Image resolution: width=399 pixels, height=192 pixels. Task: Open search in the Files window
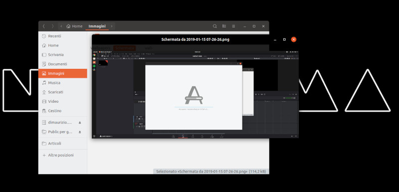[x=215, y=26]
